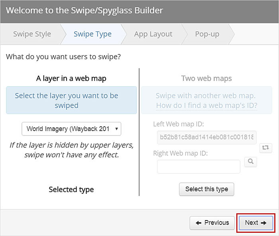
Task: Click the 'What do you want users to swipe?' text
Action: pos(63,57)
